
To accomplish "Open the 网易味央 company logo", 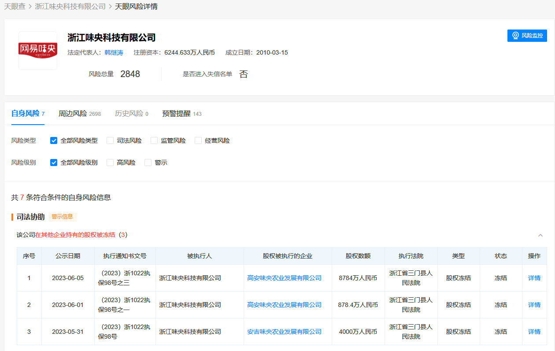I will tap(38, 51).
